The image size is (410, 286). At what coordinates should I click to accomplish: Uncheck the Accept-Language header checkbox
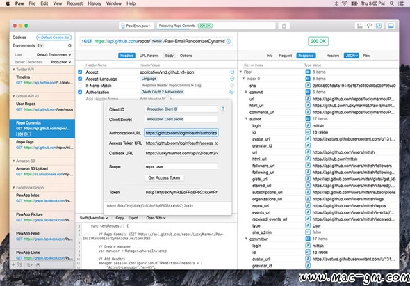(80, 79)
